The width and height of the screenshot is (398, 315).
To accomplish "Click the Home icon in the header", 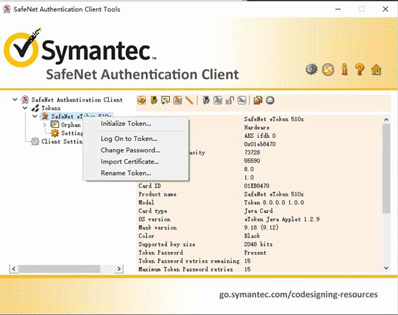I will click(376, 69).
